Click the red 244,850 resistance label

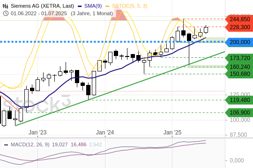click(239, 19)
